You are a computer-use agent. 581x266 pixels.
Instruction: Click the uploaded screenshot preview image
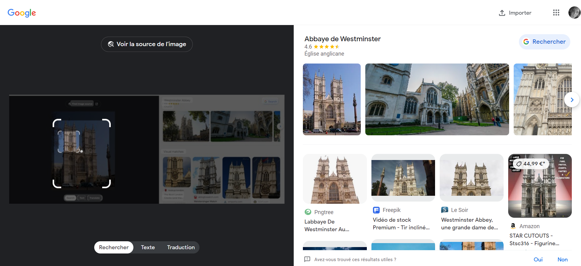click(147, 149)
